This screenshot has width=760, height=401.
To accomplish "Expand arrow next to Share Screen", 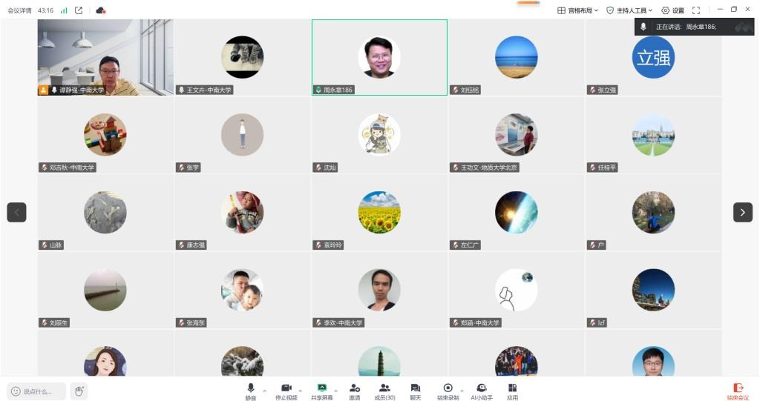I will click(x=335, y=391).
